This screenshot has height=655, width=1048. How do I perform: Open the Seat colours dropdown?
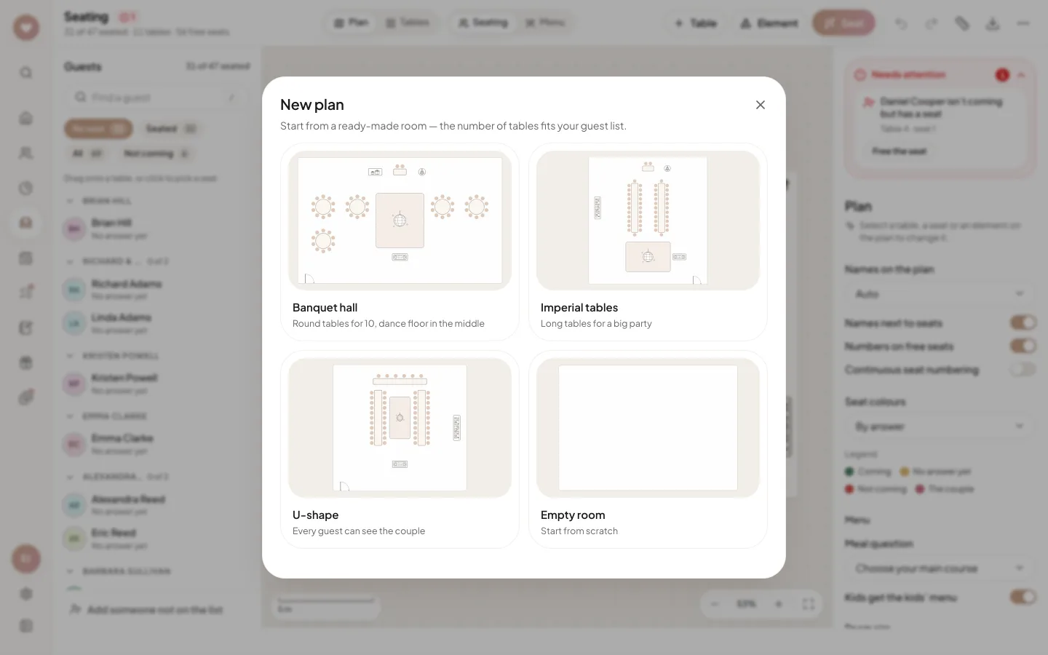pyautogui.click(x=940, y=426)
